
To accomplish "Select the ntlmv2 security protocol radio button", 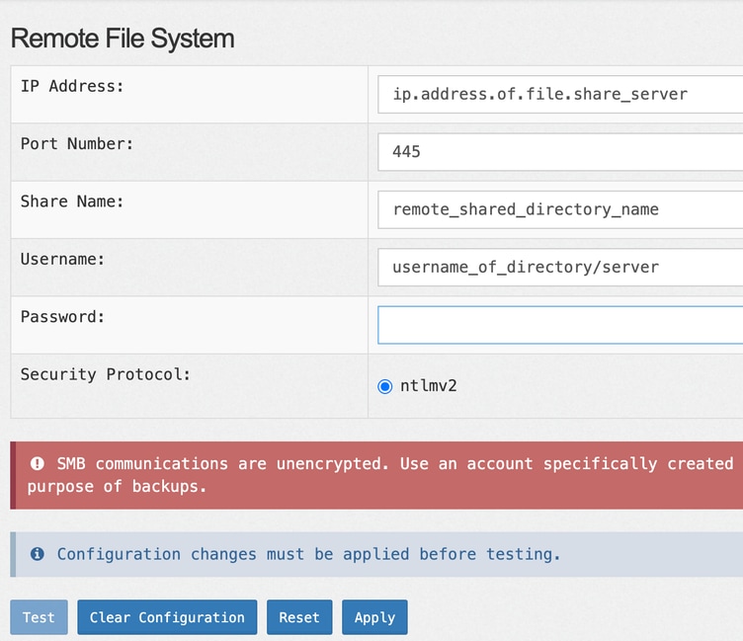I will click(384, 386).
